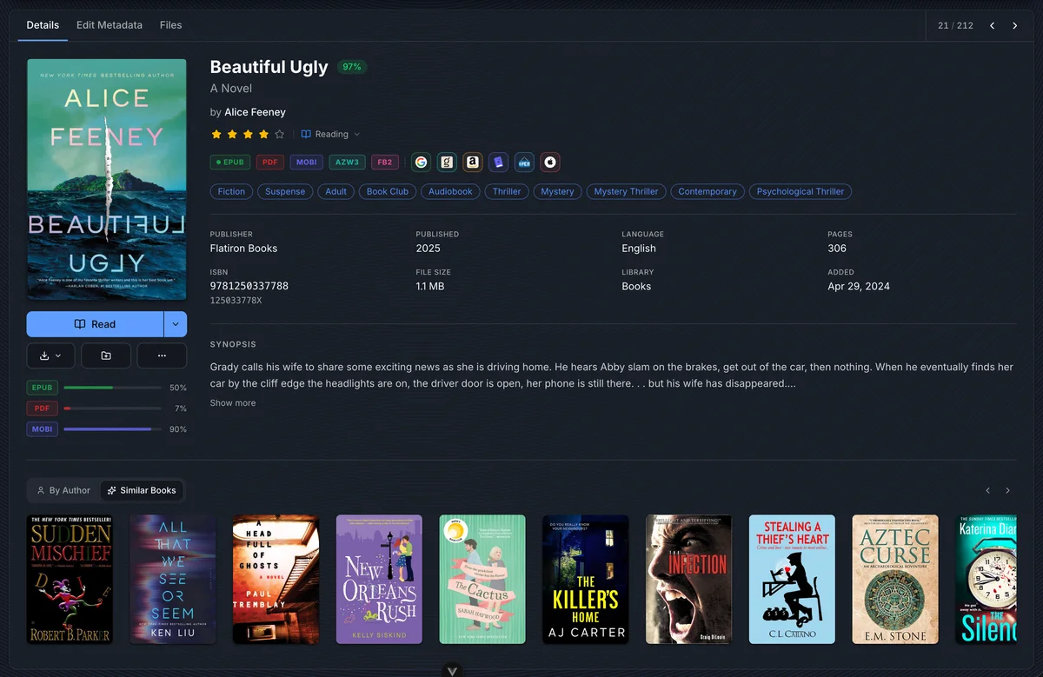
Task: Click the EPUB format badge
Action: click(230, 163)
